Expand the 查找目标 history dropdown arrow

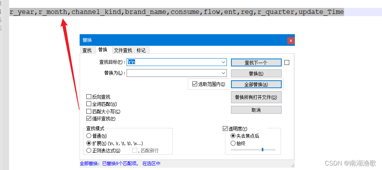click(x=223, y=62)
